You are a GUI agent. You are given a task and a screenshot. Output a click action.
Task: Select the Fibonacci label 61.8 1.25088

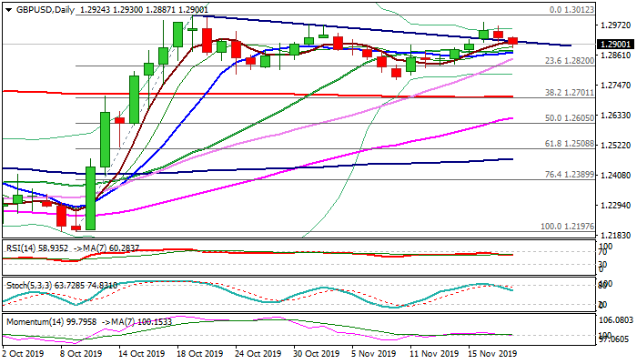[x=569, y=144]
